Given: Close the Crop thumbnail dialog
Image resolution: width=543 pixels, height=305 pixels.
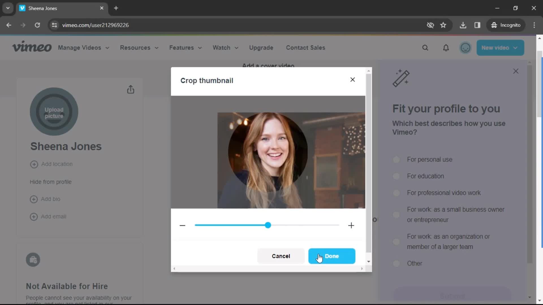Looking at the screenshot, I should tap(352, 80).
